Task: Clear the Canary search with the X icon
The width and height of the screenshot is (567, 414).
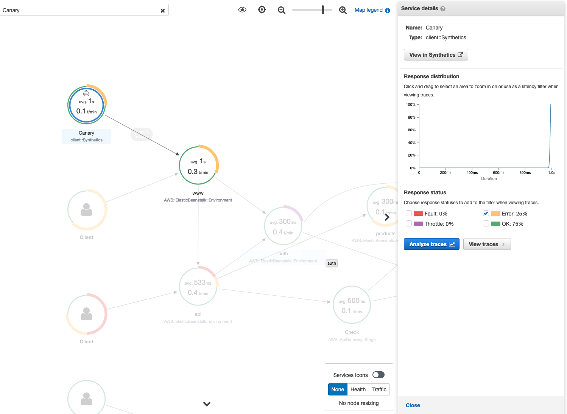Action: click(163, 10)
